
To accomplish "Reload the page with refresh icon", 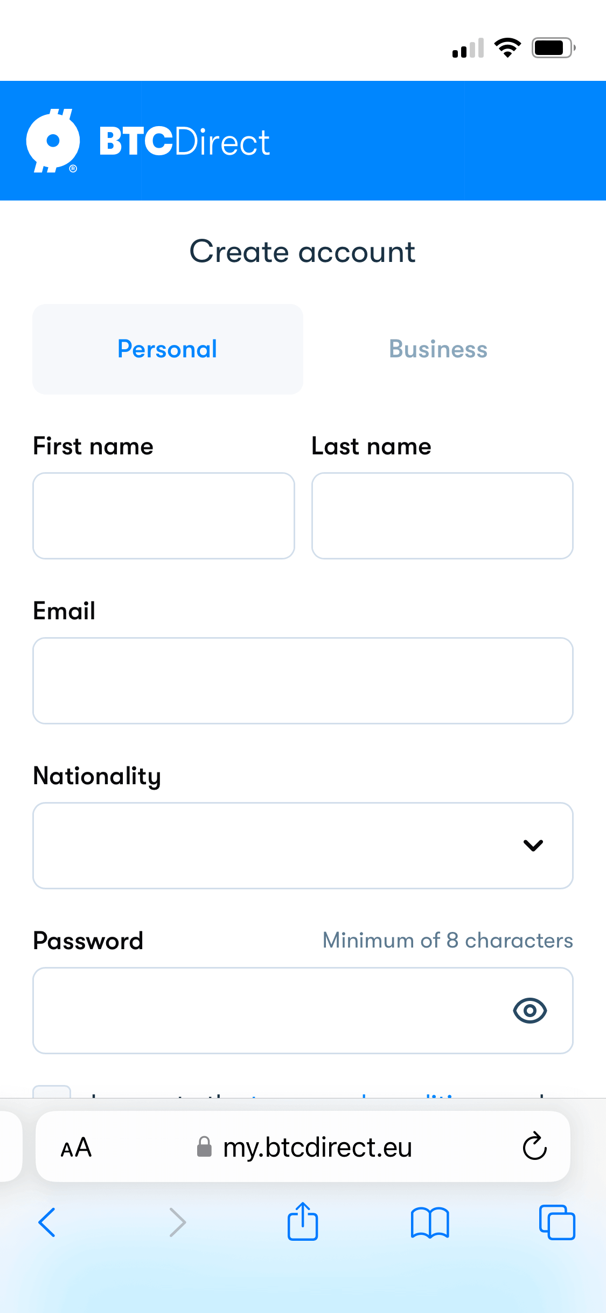I will (534, 1146).
